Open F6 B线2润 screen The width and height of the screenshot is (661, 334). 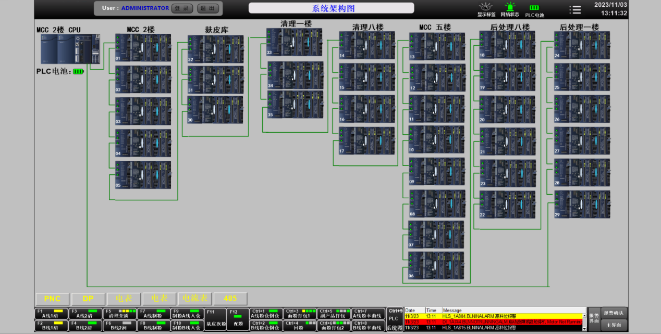(x=120, y=325)
